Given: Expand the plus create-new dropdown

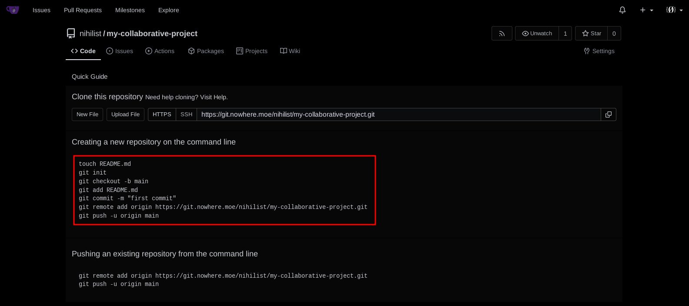Looking at the screenshot, I should (x=646, y=10).
